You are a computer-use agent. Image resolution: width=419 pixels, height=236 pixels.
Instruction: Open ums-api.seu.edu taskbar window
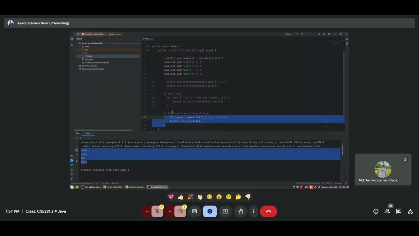pyautogui.click(x=91, y=187)
